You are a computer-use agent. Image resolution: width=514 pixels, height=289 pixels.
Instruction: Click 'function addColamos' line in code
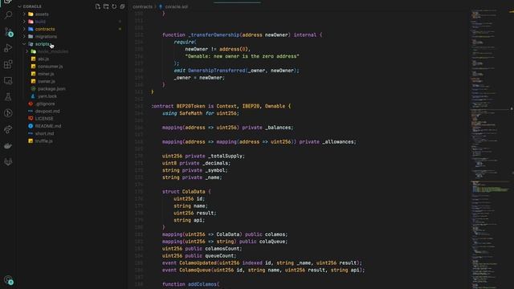point(191,284)
